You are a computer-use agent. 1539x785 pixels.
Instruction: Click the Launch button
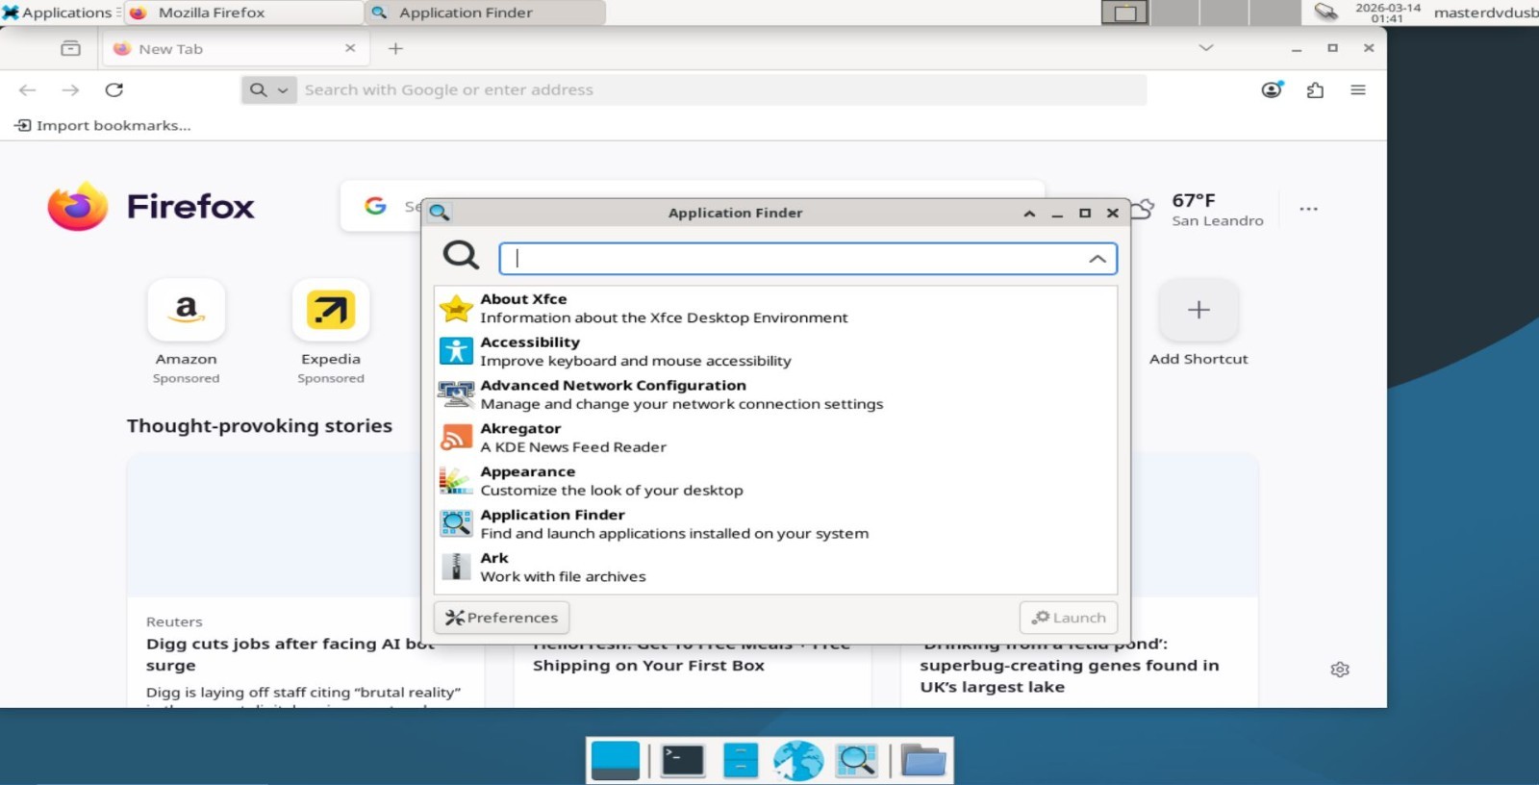click(1069, 618)
